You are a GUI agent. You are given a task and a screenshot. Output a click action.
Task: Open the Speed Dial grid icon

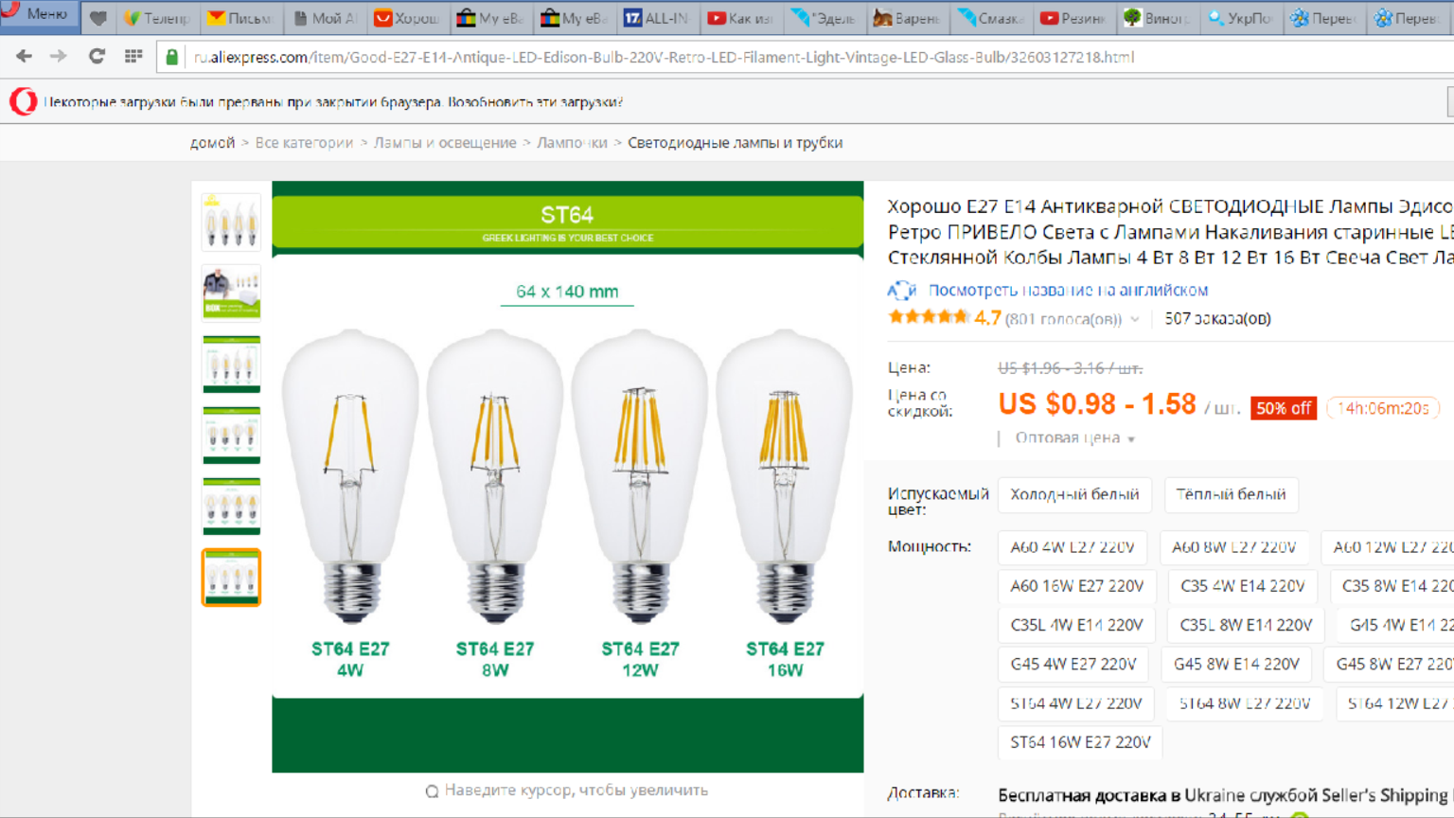[133, 57]
